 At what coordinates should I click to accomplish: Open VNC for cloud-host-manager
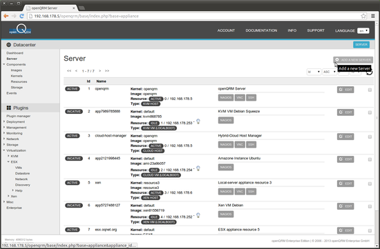pos(240,144)
